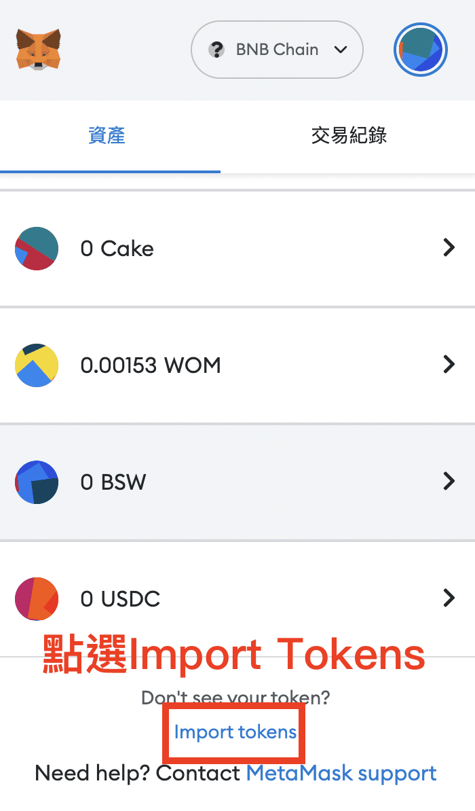Click the Import tokens link
This screenshot has width=475, height=811.
pos(235,732)
